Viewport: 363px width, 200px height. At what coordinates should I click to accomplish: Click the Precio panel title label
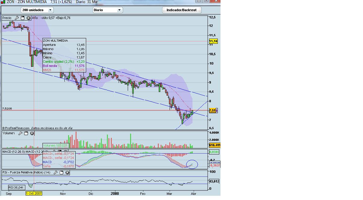click(x=7, y=18)
